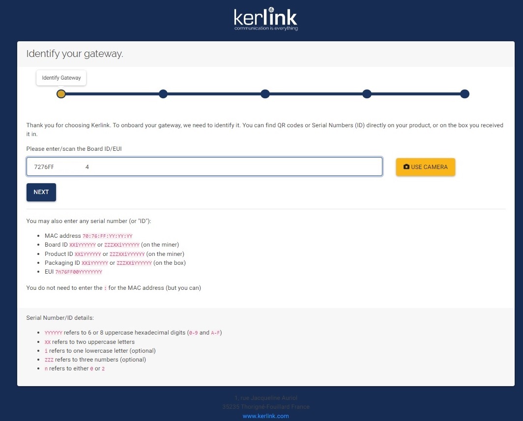Click the 'Identify your gateway.' heading

point(75,54)
